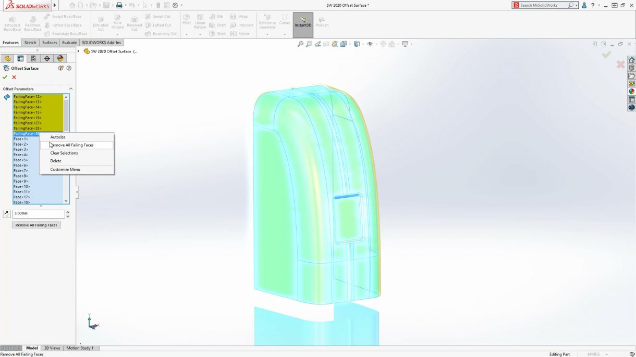Click the face list scrollbar down arrow
Image resolution: width=636 pixels, height=357 pixels.
coord(66,201)
